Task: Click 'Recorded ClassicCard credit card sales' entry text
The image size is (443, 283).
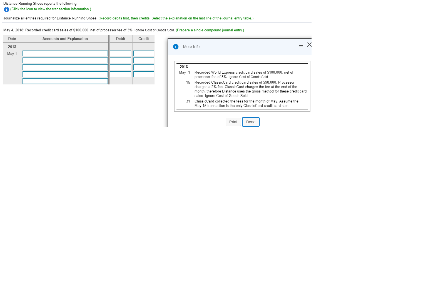Action: coord(250,89)
